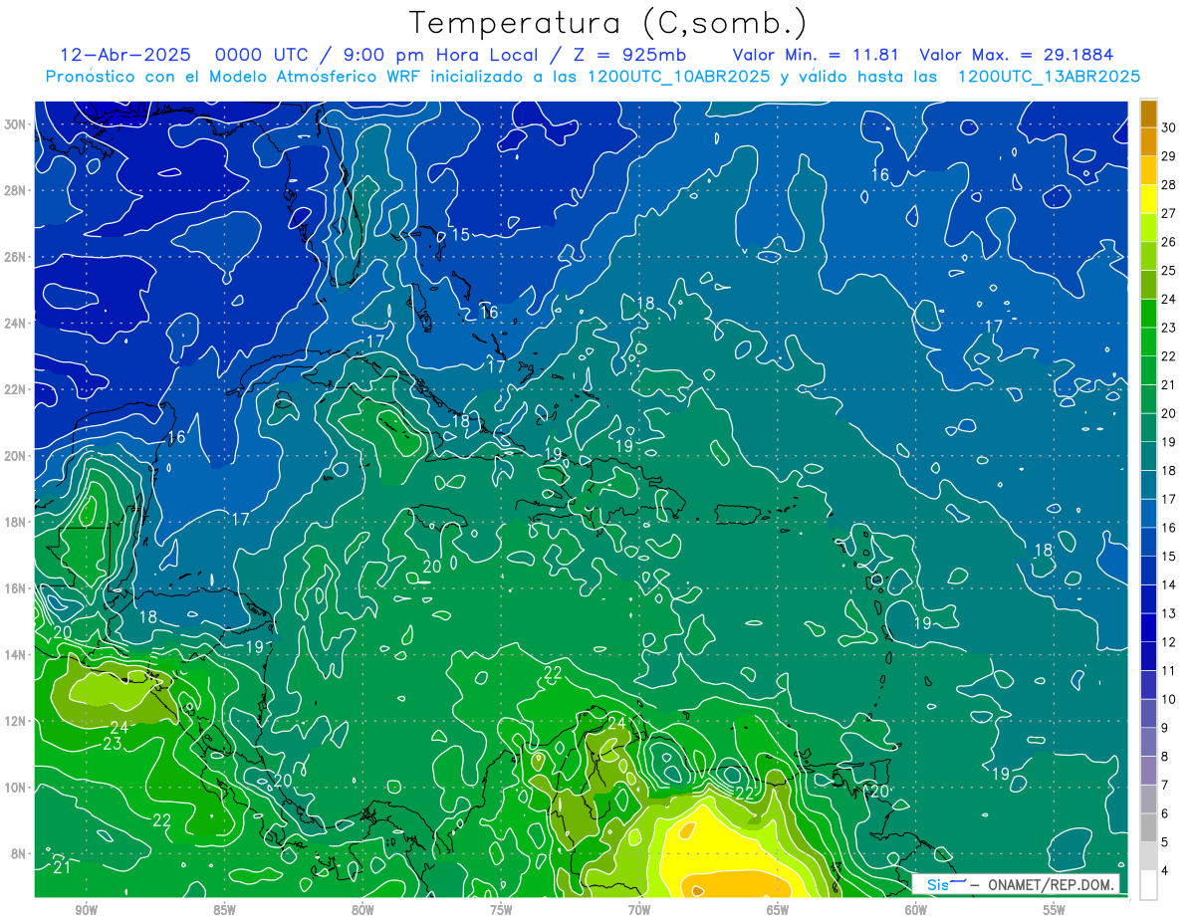Click the "75W" longitude axis label
The height and width of the screenshot is (923, 1195).
[501, 910]
